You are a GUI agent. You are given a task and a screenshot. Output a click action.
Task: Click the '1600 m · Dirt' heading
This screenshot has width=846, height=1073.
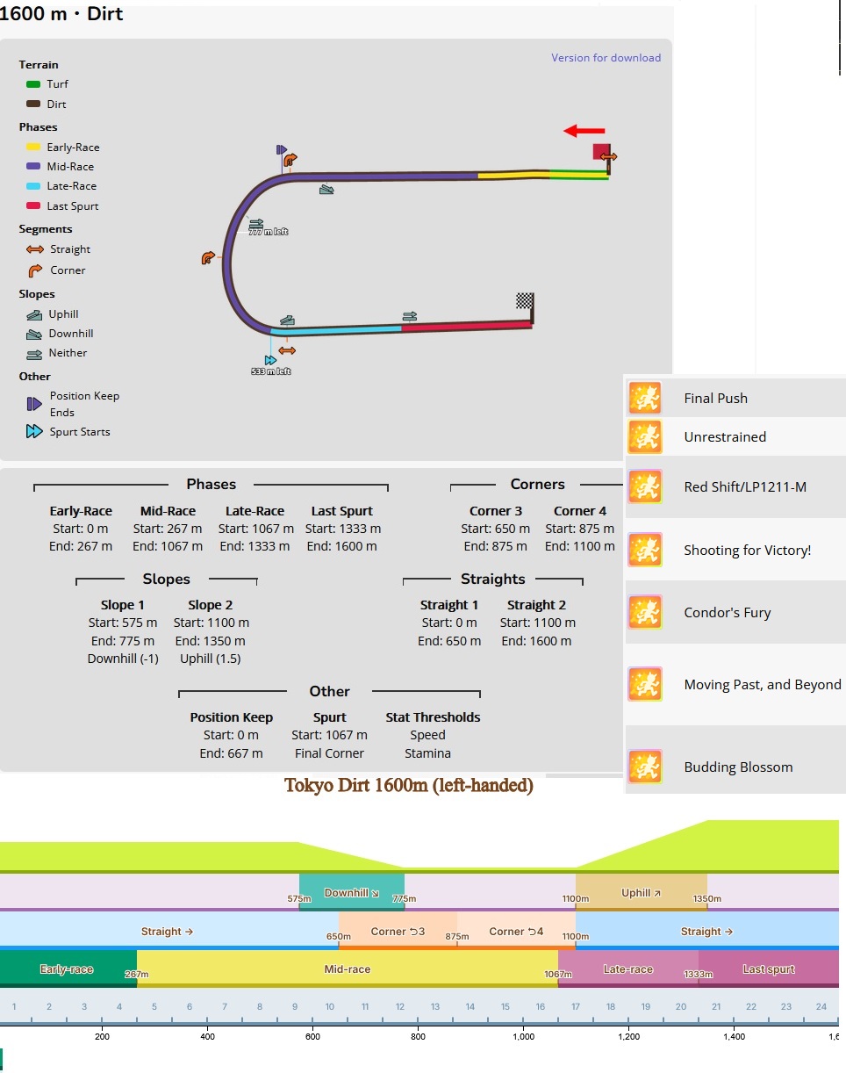point(61,13)
